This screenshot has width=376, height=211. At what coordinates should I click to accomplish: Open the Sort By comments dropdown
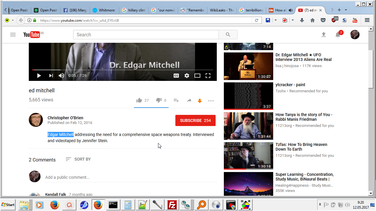[x=78, y=159]
